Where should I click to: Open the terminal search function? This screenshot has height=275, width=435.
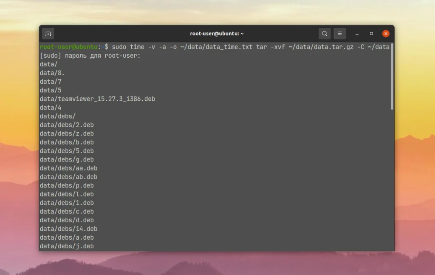(325, 33)
